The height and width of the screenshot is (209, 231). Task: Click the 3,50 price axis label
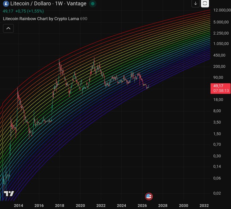(217, 122)
